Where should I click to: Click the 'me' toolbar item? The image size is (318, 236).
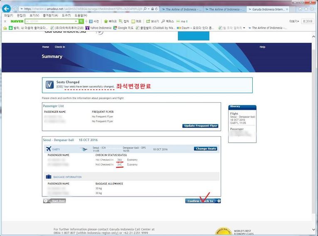[182, 21]
